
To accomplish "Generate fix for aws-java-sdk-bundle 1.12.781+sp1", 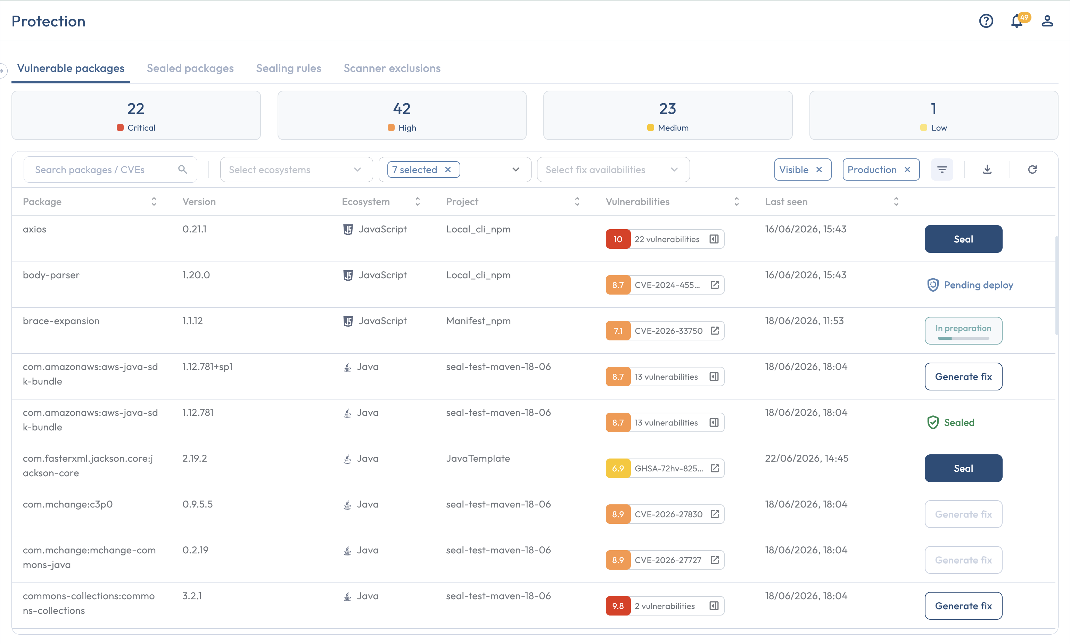I will tap(963, 377).
